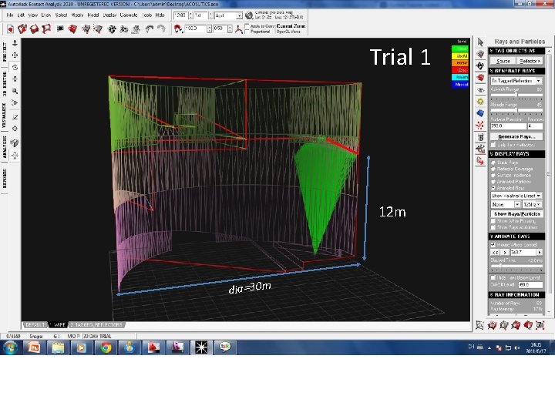Open the Show Relative to Direct dropdown
Image resolution: width=555 pixels, height=416 pixels.
(516, 196)
